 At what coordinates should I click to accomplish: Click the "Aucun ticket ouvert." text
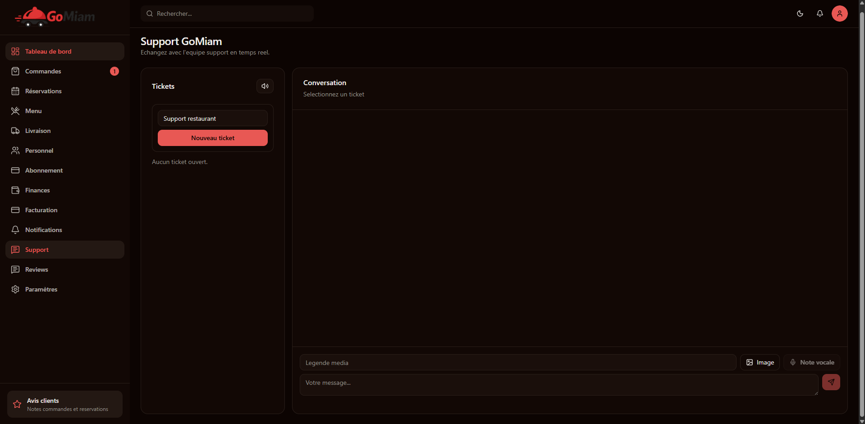[x=180, y=162]
